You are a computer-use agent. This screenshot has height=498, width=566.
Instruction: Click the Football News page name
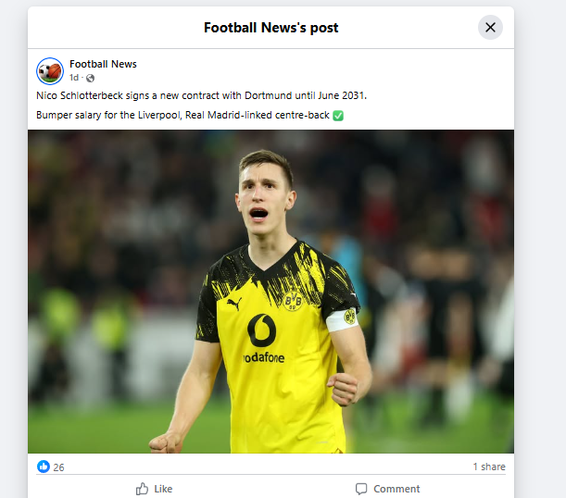(103, 64)
